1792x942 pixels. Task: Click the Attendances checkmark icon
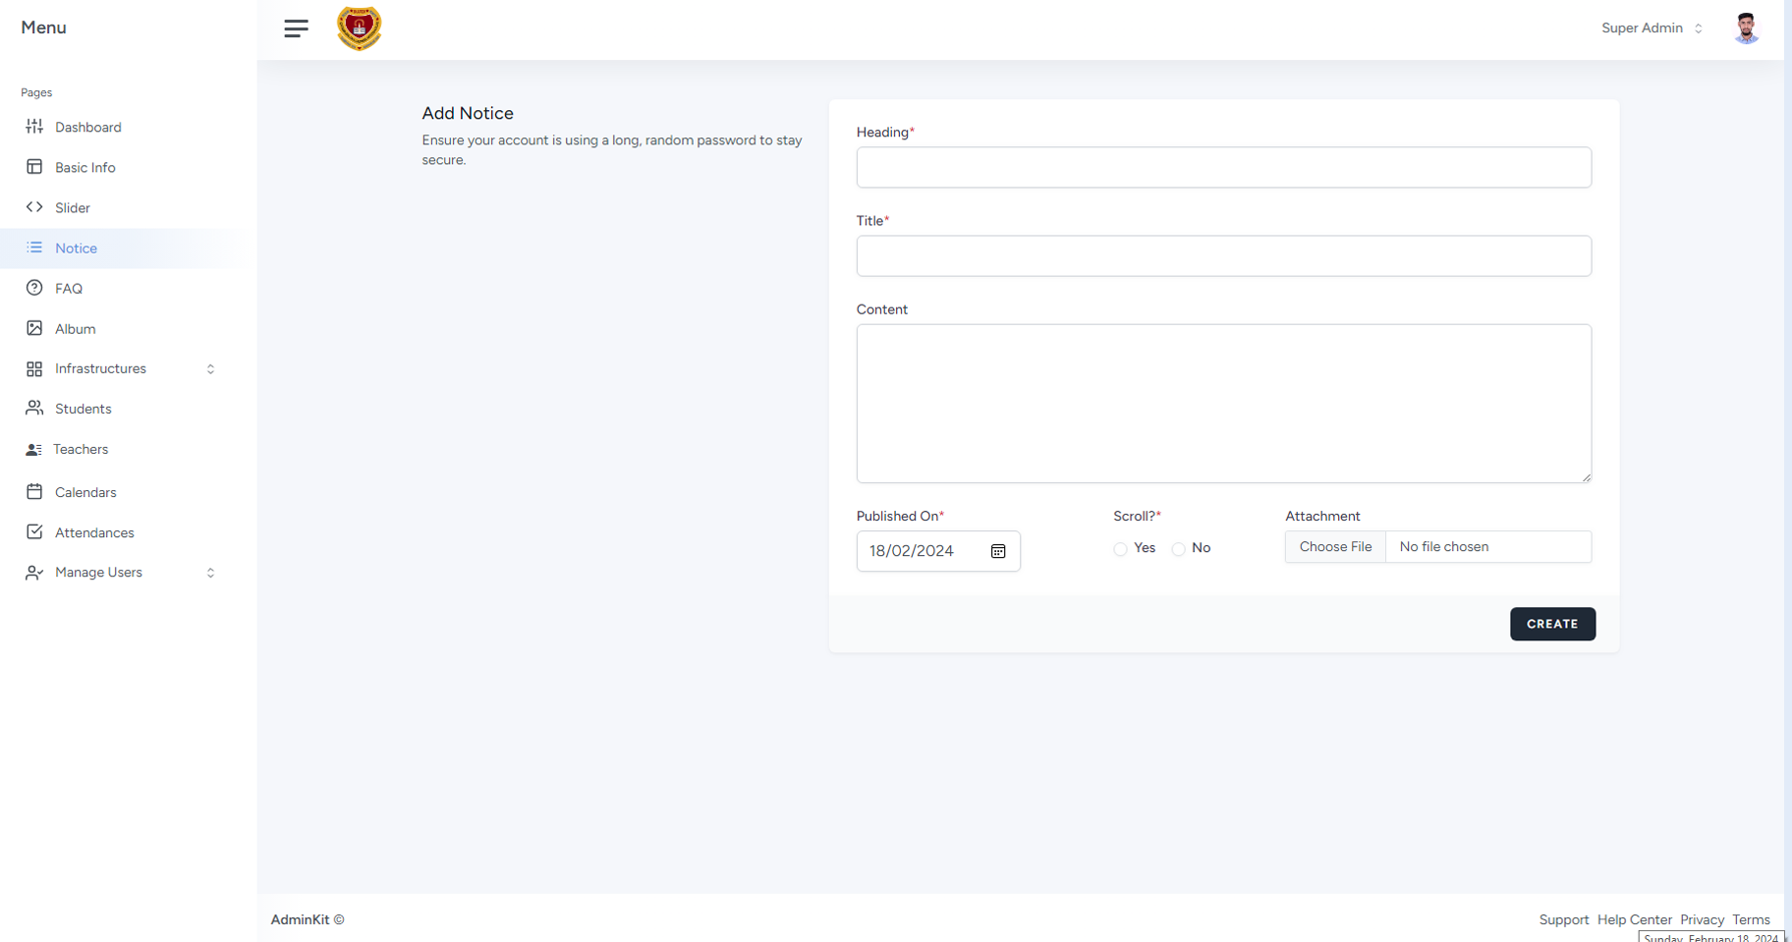click(x=34, y=531)
